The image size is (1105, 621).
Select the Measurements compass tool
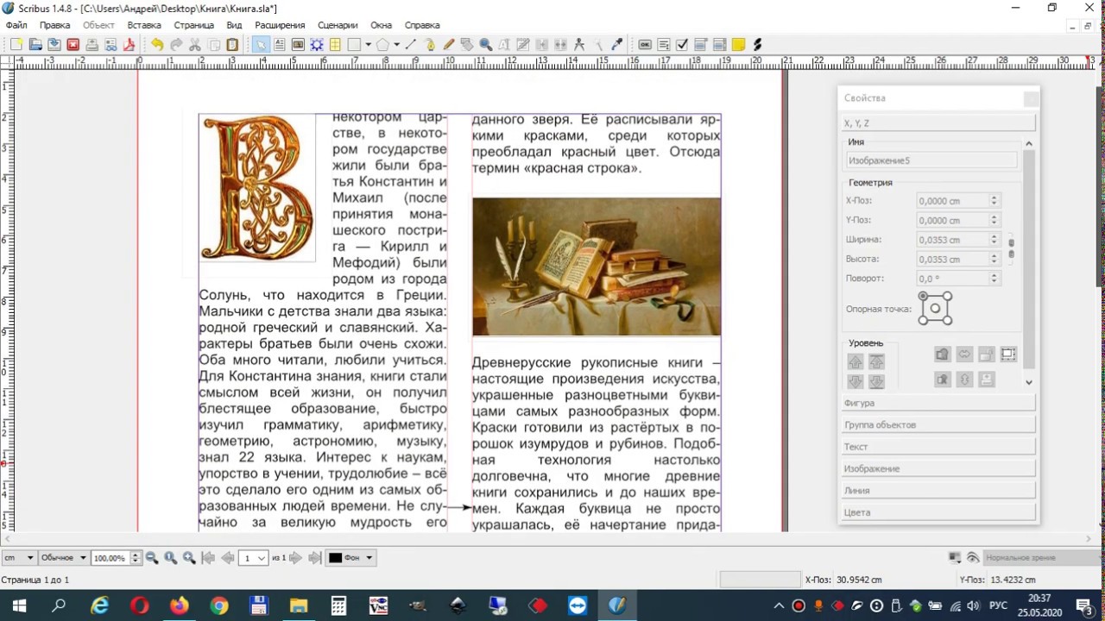pyautogui.click(x=579, y=45)
